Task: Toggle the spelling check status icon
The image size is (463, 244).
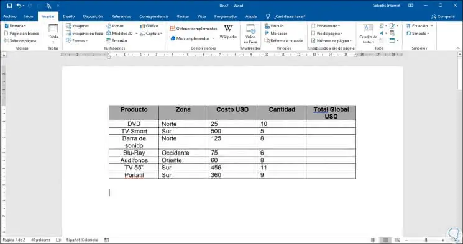Action: [x=58, y=240]
